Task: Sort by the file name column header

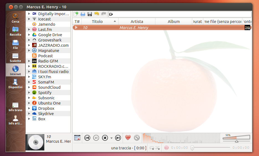Action: (x=223, y=22)
